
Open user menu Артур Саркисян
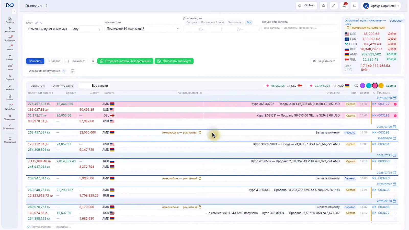click(381, 6)
